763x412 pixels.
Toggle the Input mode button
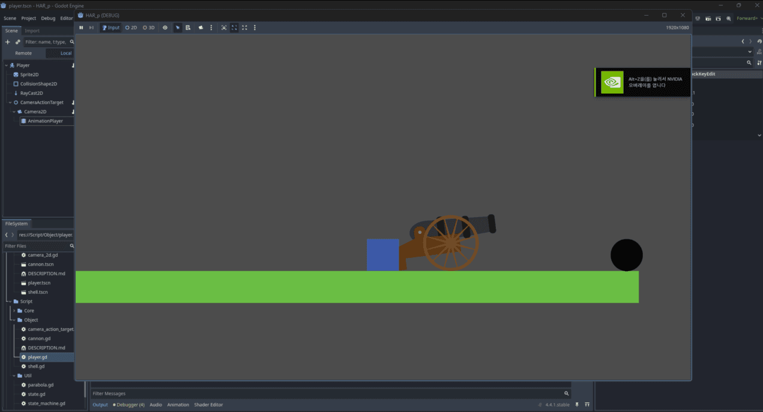[x=110, y=28]
